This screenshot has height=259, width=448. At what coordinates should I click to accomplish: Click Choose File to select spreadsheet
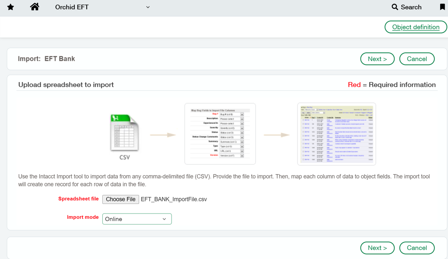tap(121, 199)
